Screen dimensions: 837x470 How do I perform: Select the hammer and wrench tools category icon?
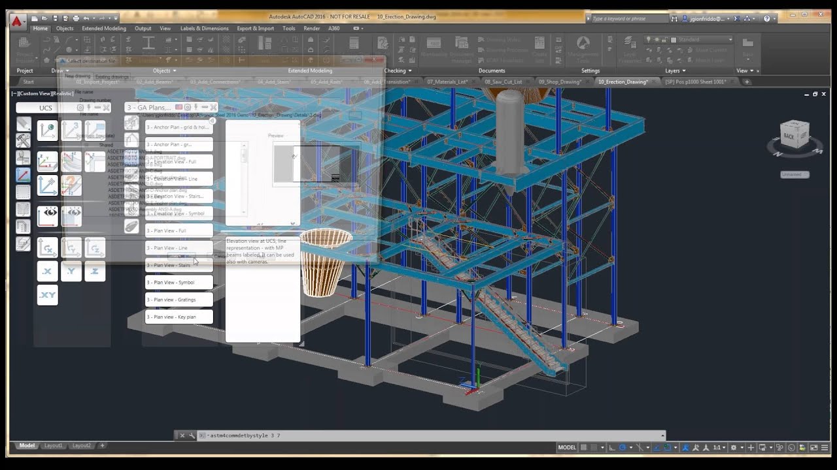point(23,141)
